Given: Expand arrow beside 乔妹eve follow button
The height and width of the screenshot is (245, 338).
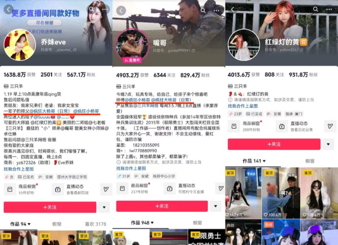Looking at the screenshot, I should (104, 207).
